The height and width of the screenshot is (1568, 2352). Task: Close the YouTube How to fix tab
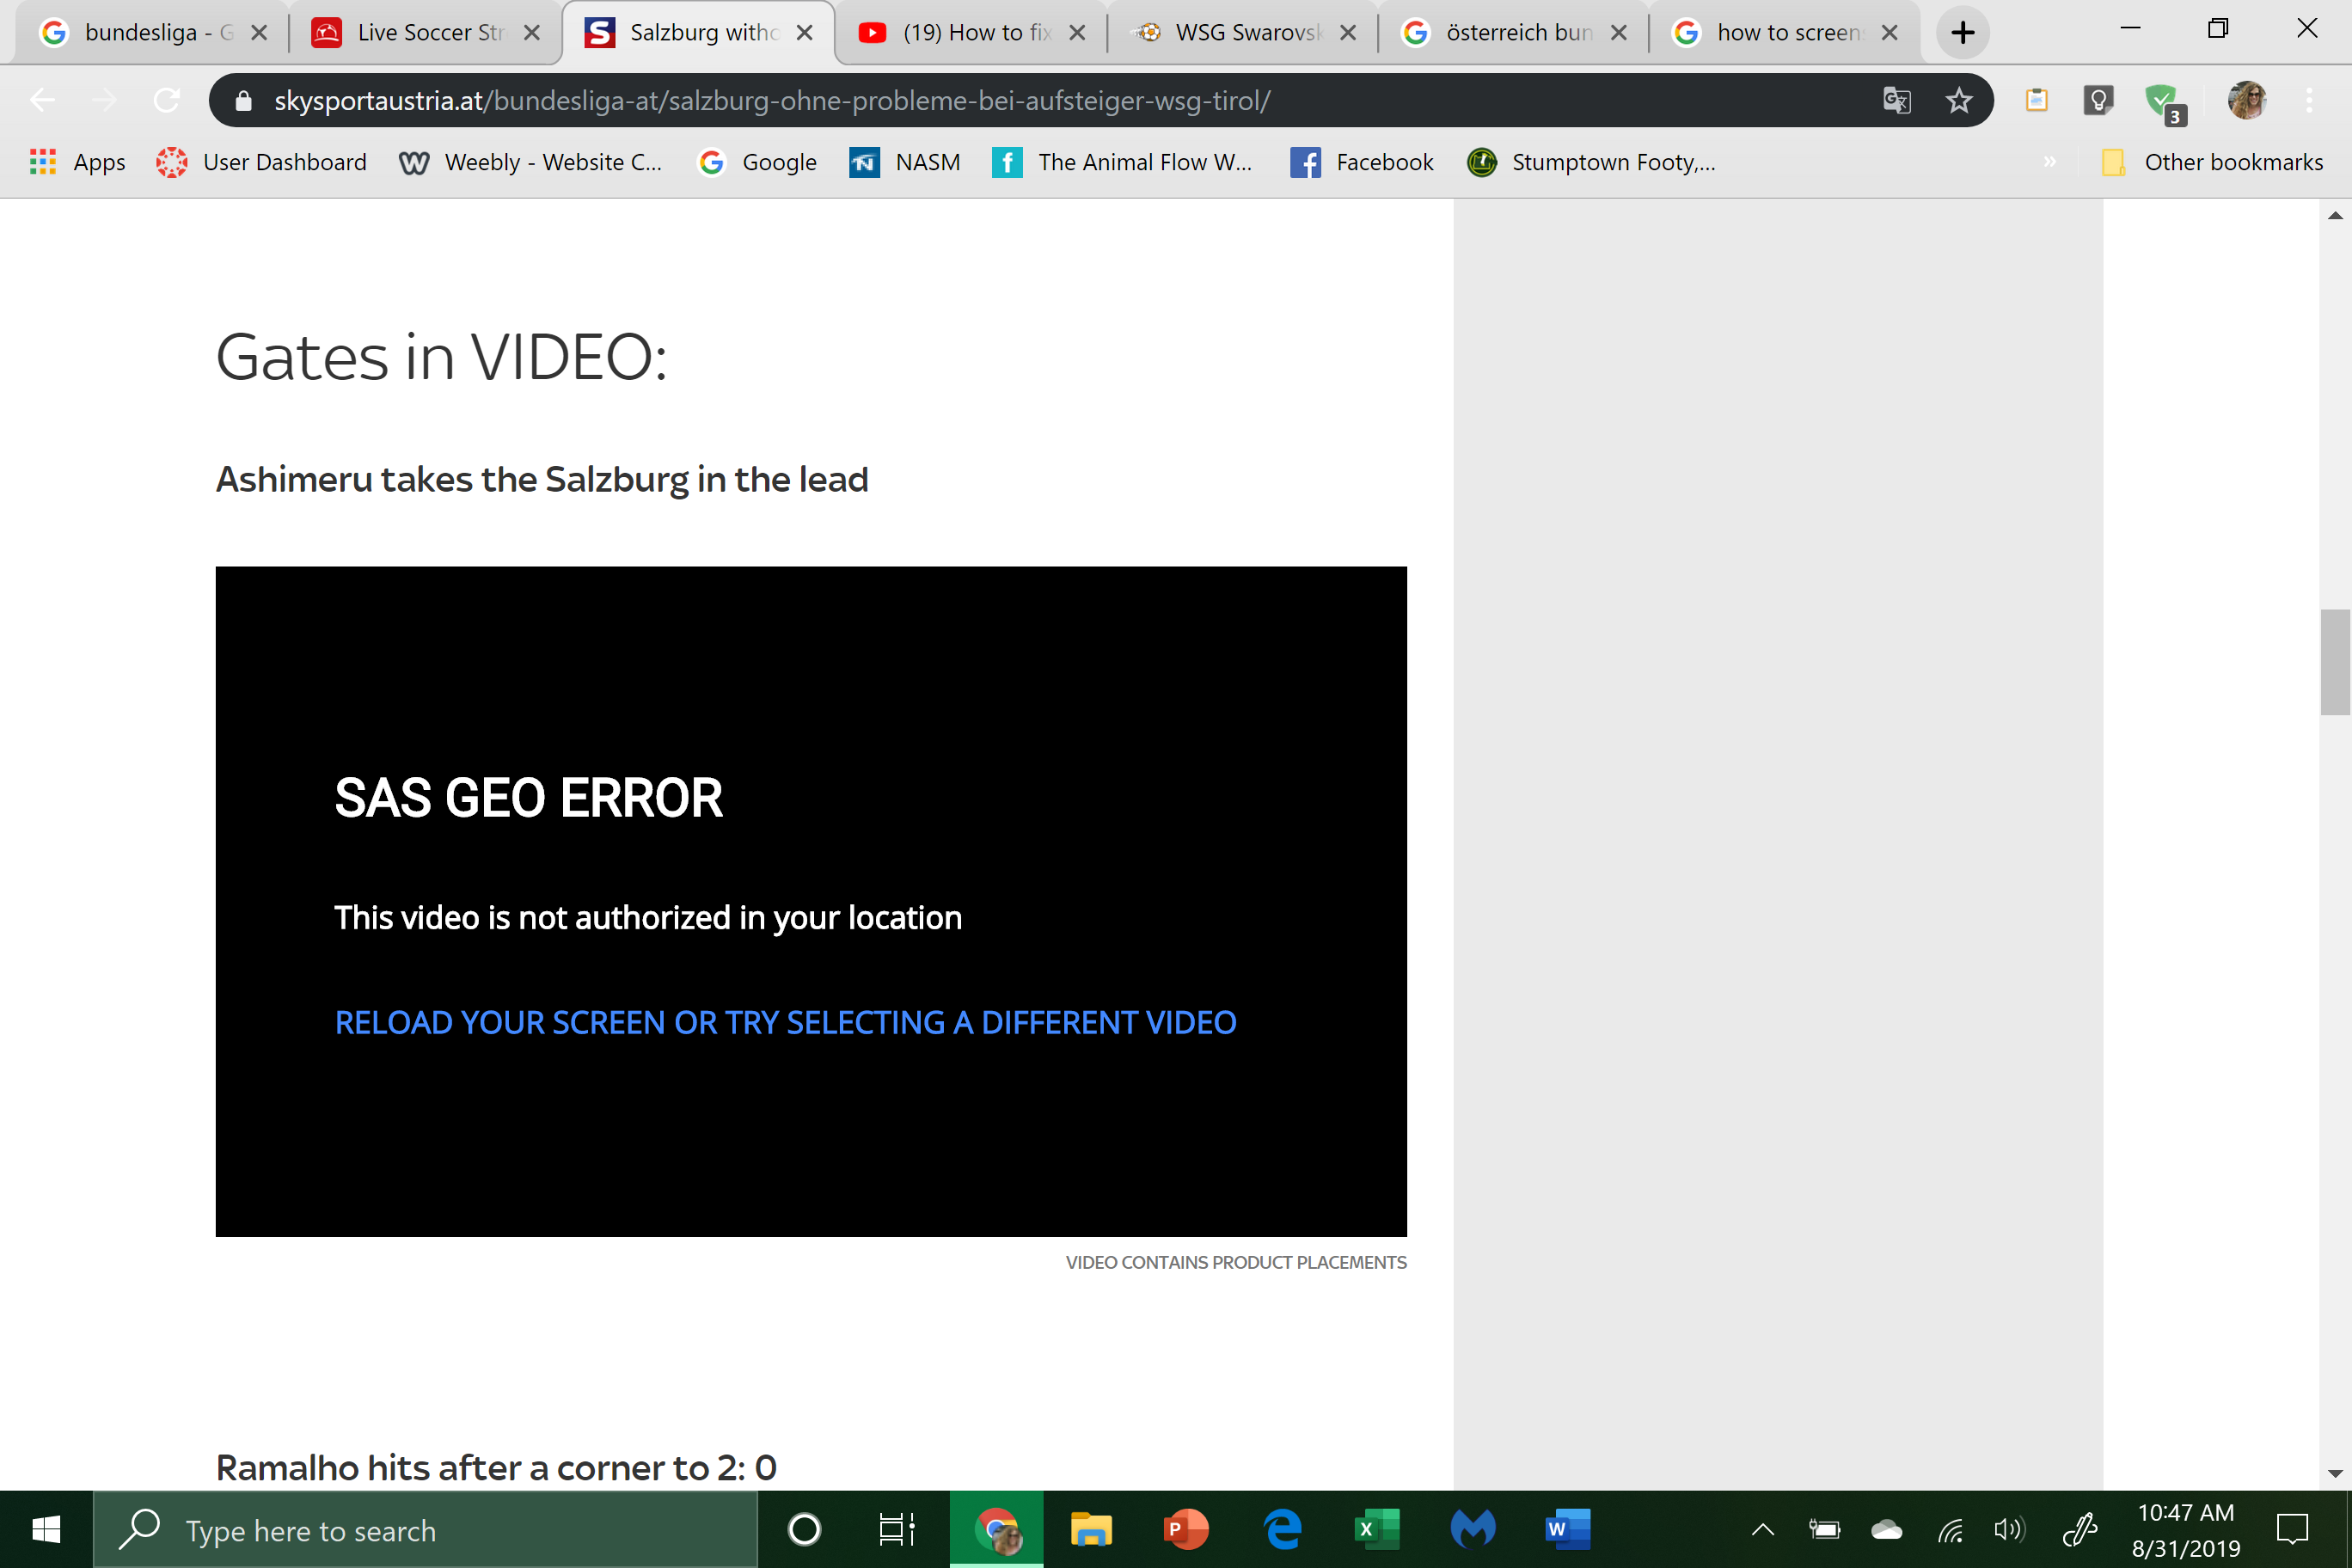tap(1077, 33)
